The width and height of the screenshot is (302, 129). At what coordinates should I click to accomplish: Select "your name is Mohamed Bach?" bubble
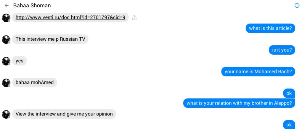(x=258, y=71)
